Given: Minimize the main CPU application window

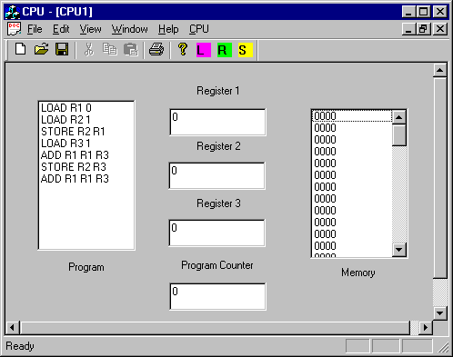Looking at the screenshot, I should pyautogui.click(x=408, y=12).
